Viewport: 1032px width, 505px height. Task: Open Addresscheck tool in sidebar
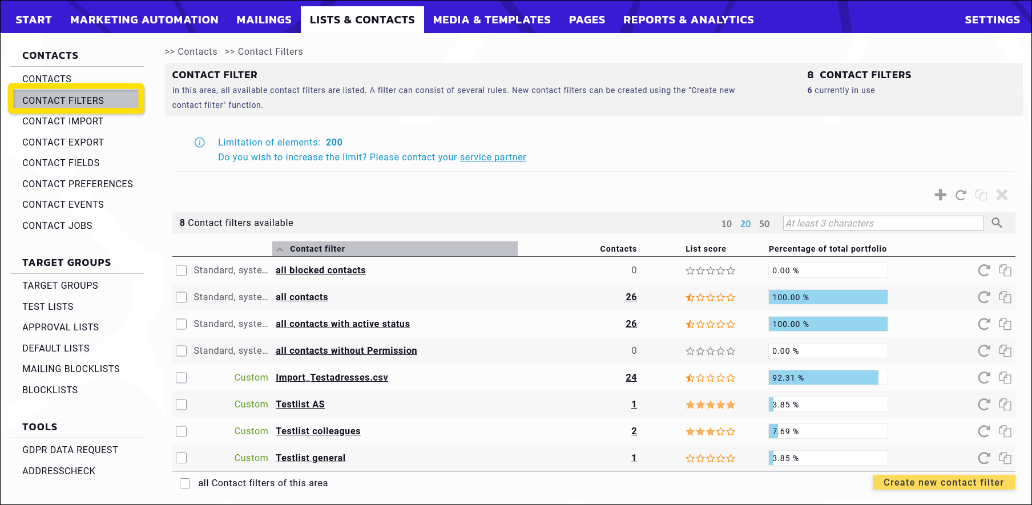click(x=59, y=471)
